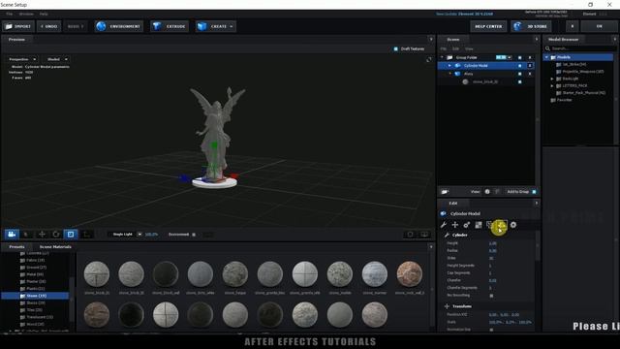The height and width of the screenshot is (349, 620).
Task: Open the Window menu in the menu bar
Action: pos(26,14)
